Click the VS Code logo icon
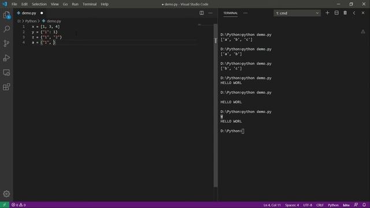370x208 pixels. click(5, 4)
